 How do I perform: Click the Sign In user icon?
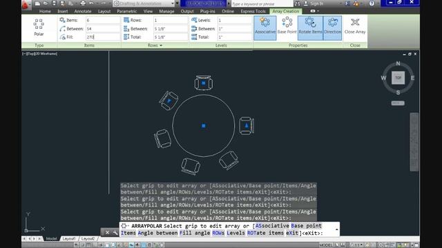coord(306,3)
